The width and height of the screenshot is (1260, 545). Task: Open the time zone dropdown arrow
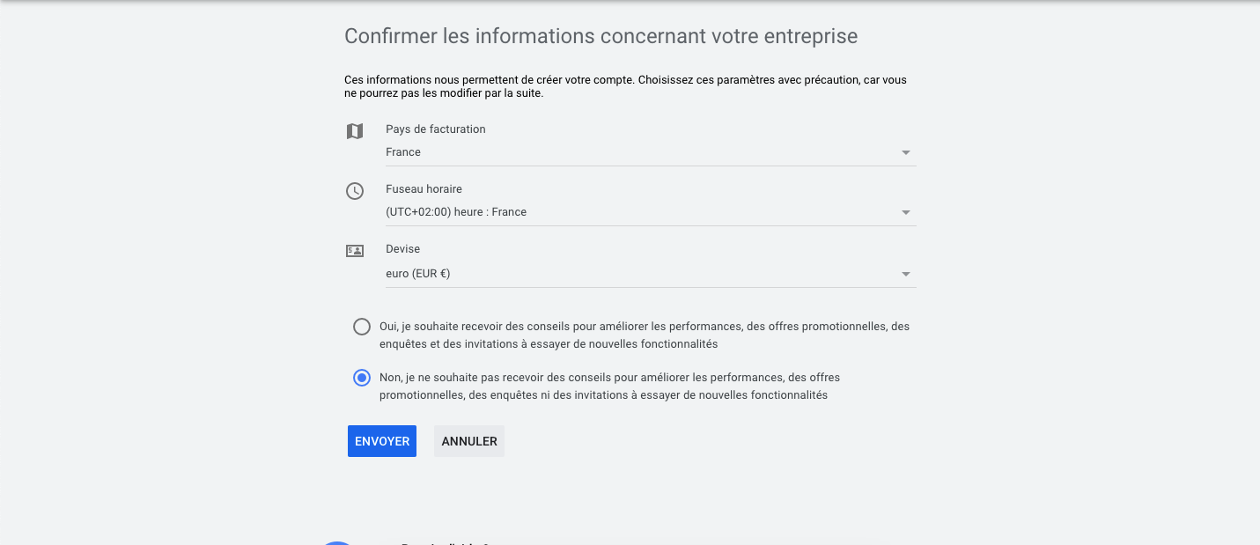point(906,213)
